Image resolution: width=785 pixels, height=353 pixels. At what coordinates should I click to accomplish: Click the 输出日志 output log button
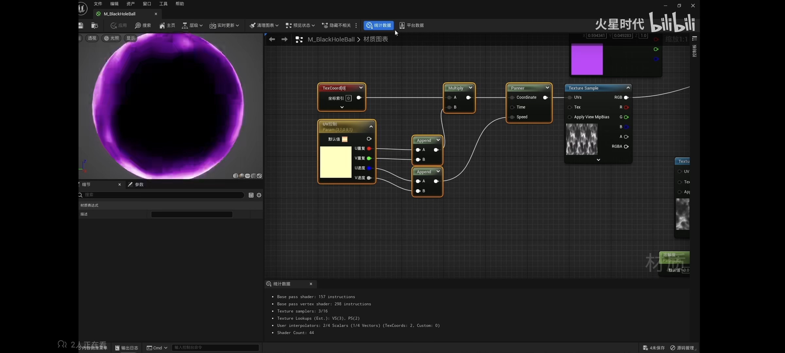pos(127,348)
